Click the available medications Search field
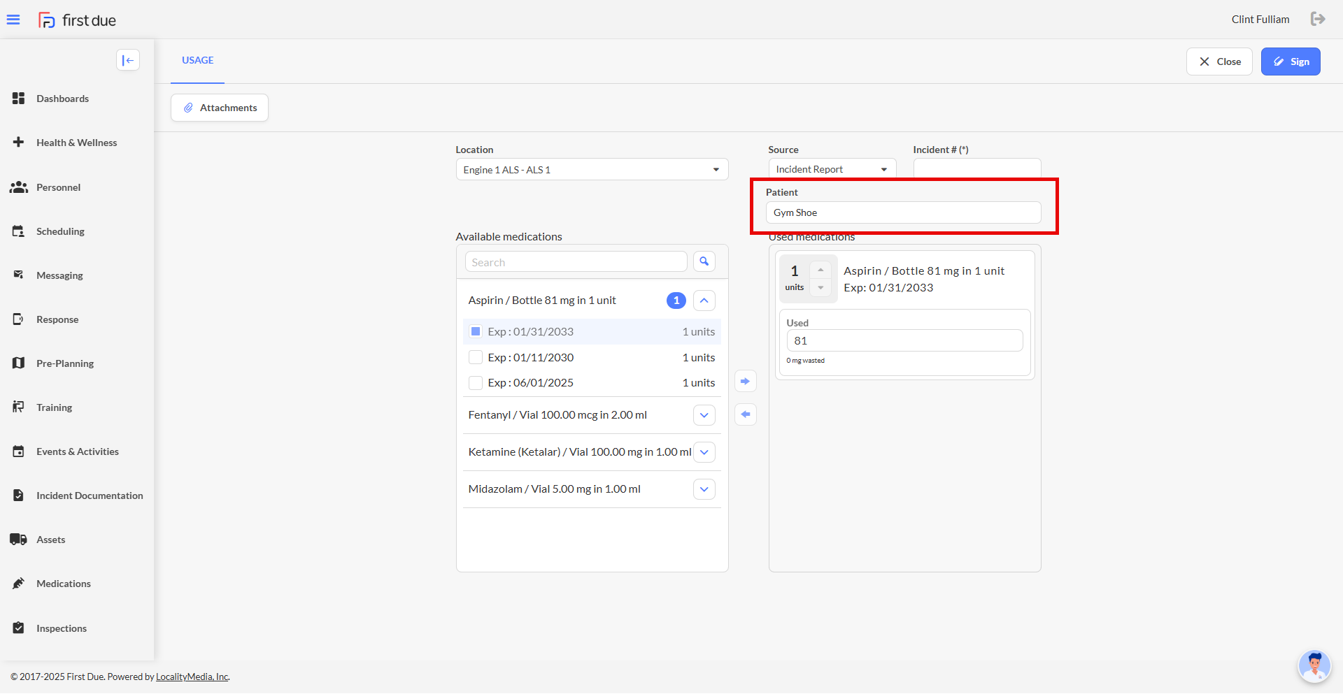Viewport: 1343px width, 694px height. 576,262
